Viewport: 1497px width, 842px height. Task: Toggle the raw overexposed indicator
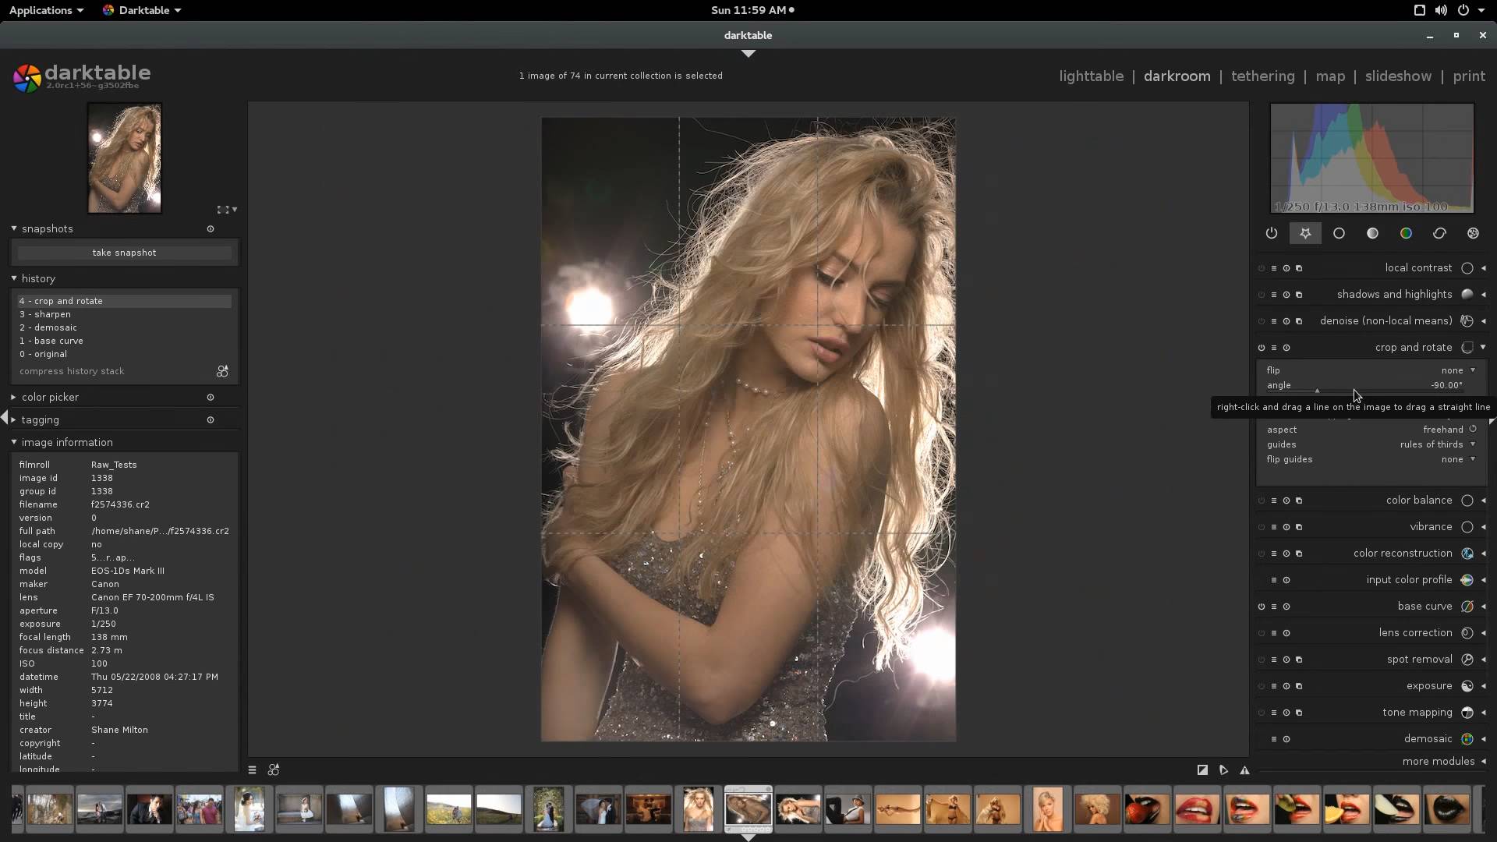tap(1202, 770)
